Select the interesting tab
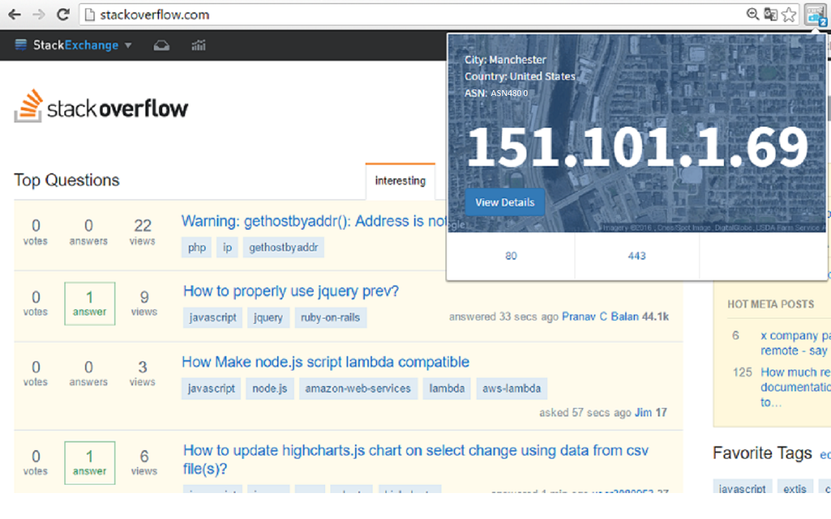The height and width of the screenshot is (519, 831). (x=400, y=180)
